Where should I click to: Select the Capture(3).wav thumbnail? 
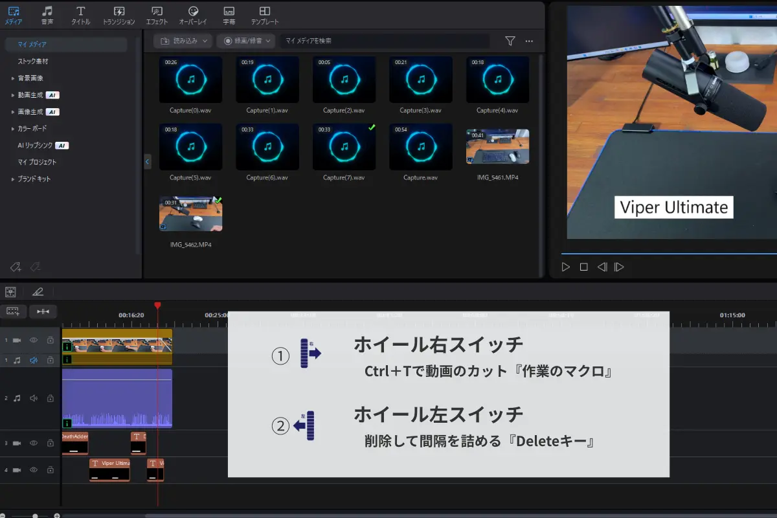(x=421, y=80)
